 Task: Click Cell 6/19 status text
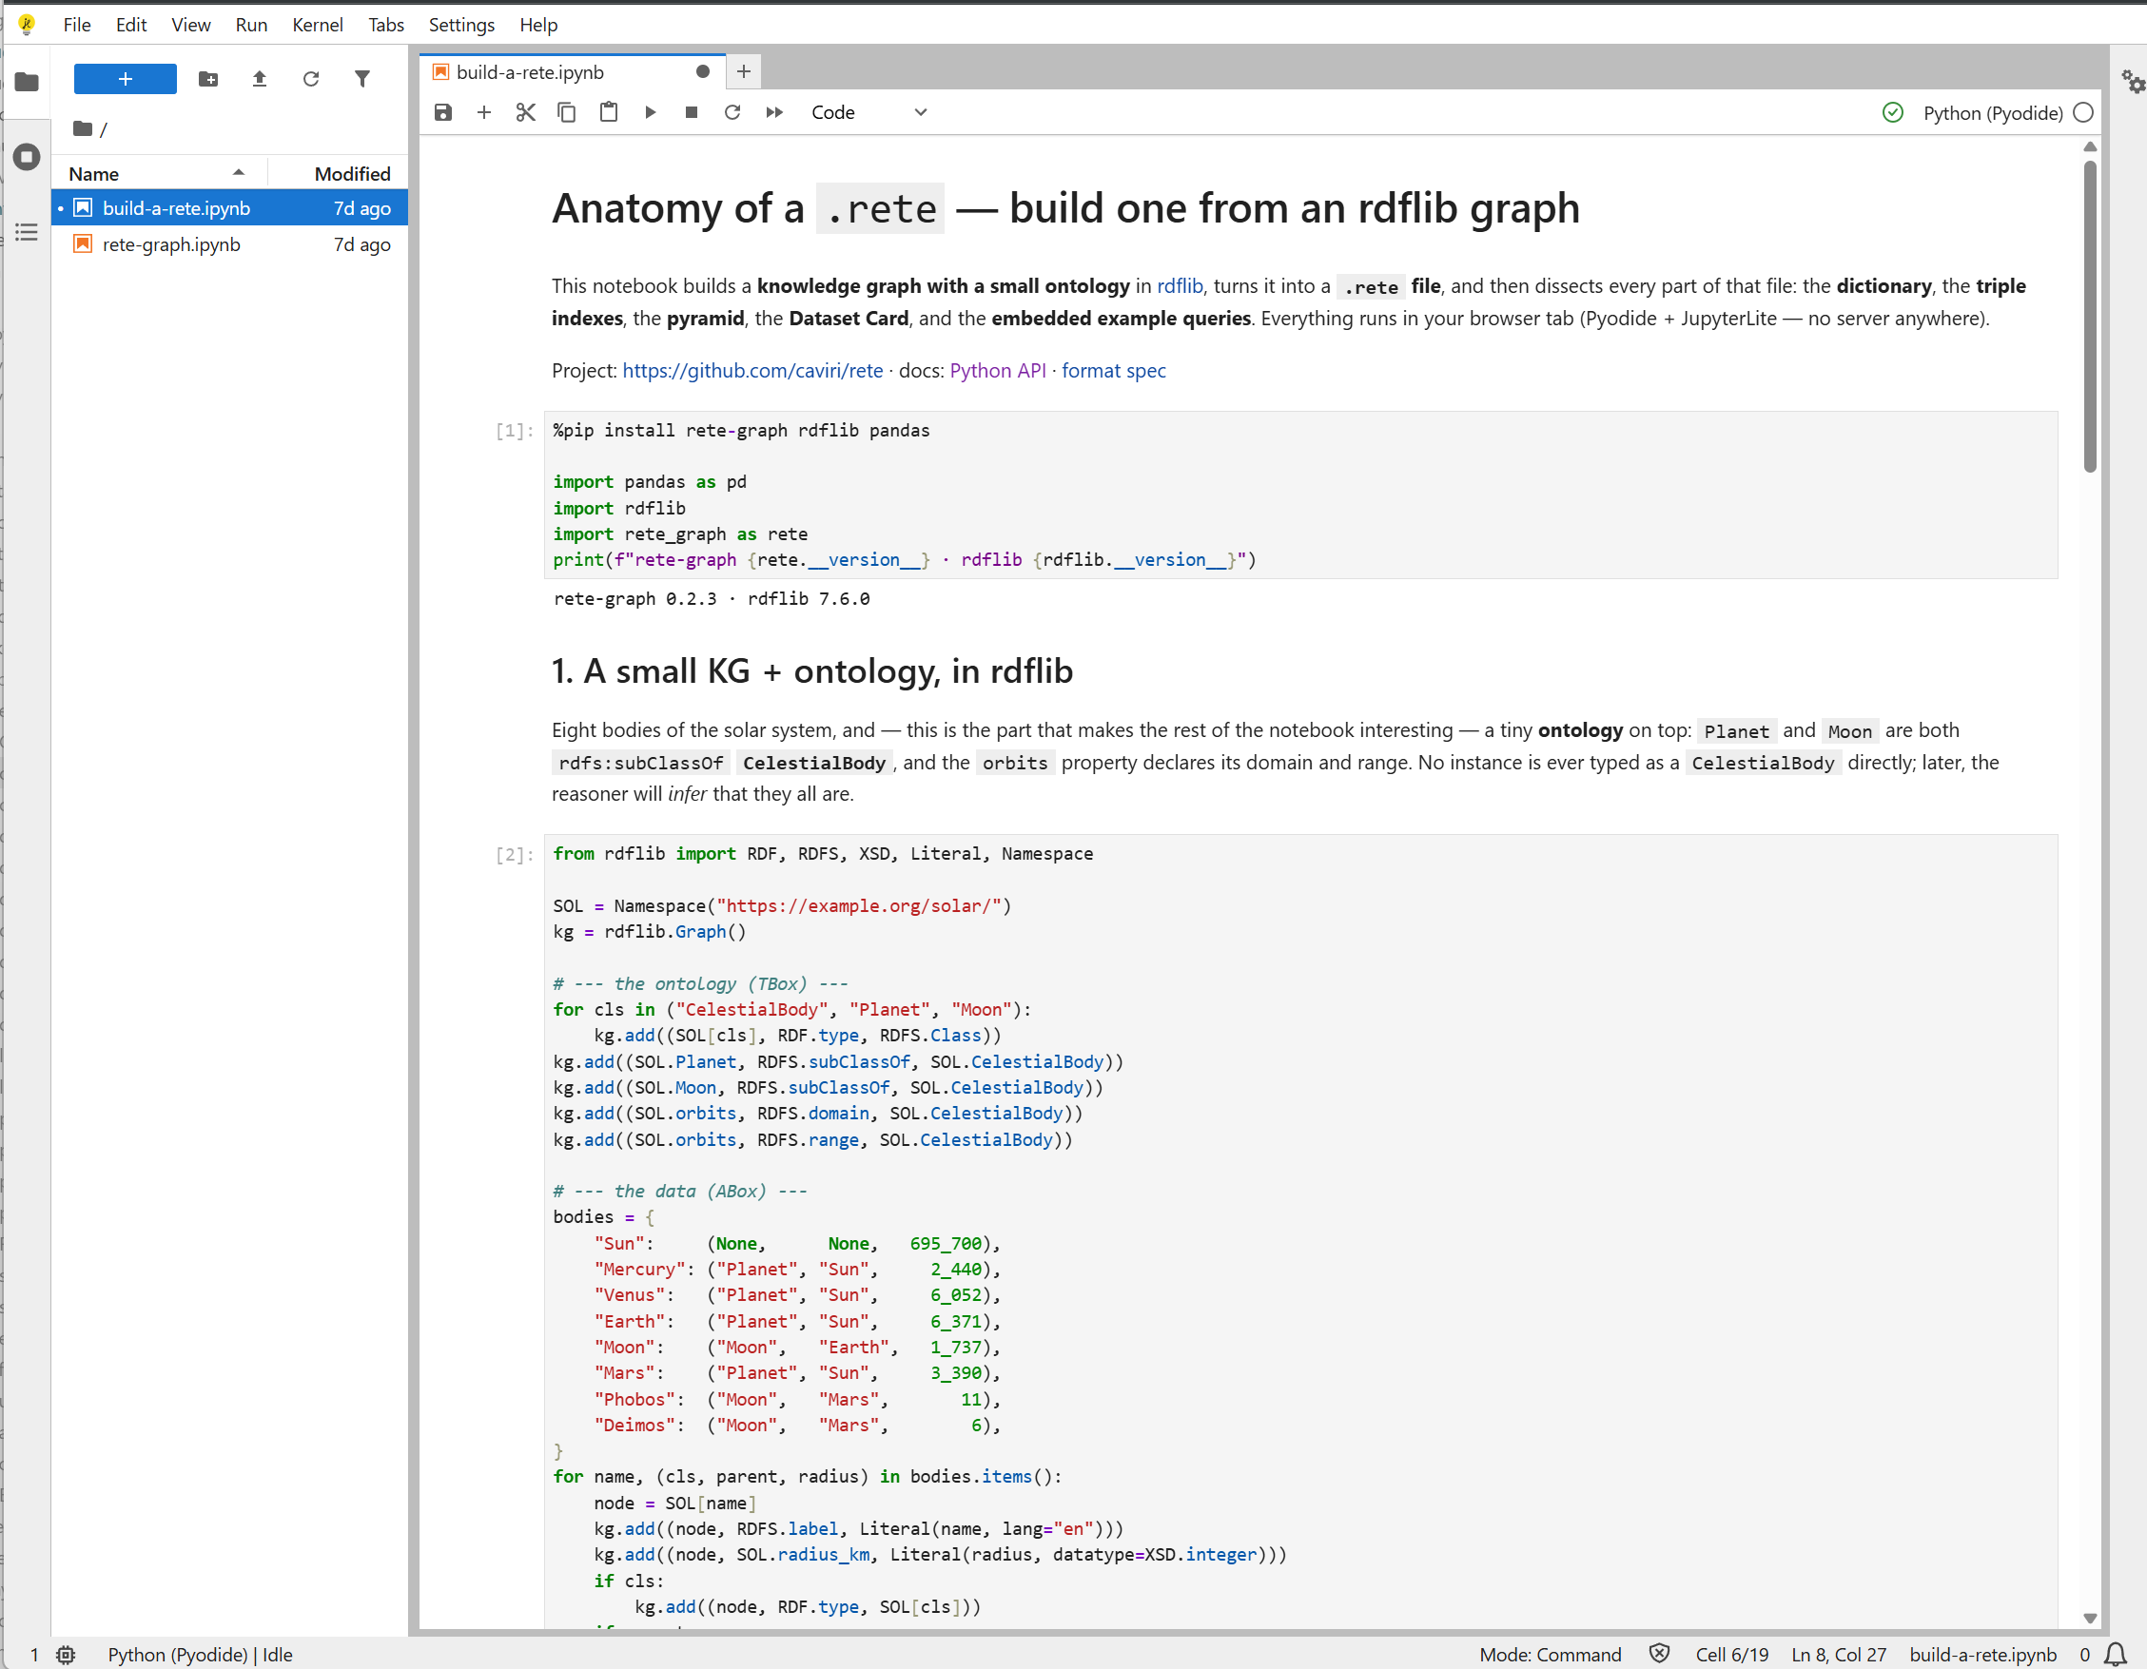[x=1731, y=1654]
